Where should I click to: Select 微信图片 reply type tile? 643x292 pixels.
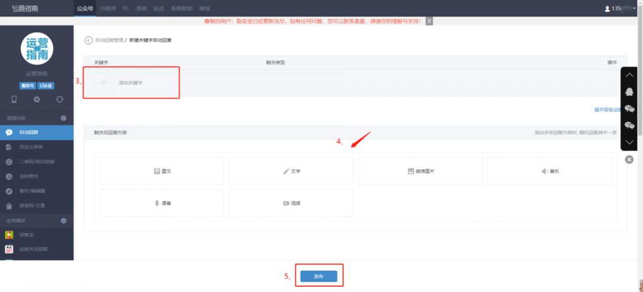420,171
